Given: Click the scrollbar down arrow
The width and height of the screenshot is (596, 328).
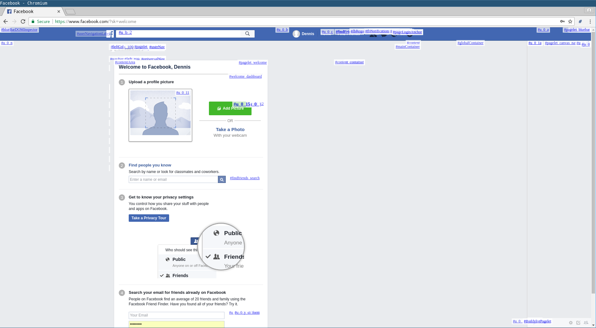Looking at the screenshot, I should (593, 325).
